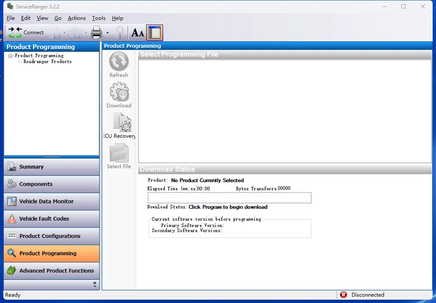
Task: Click the download progress bar
Action: (x=229, y=198)
